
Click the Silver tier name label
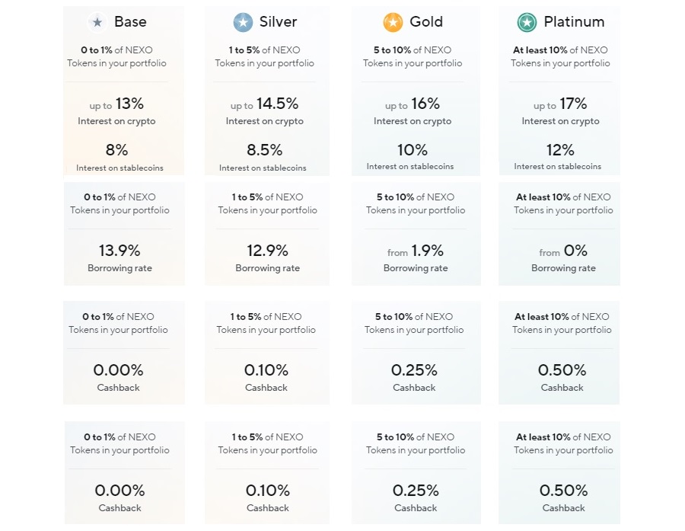click(x=278, y=21)
